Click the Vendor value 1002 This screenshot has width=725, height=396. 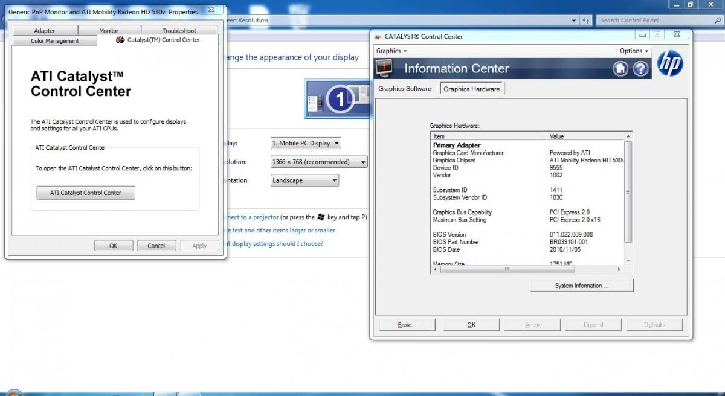point(556,175)
